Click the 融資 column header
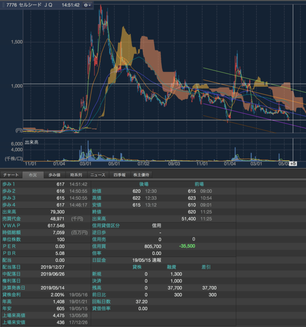The height and width of the screenshot is (327, 306). pyautogui.click(x=171, y=267)
